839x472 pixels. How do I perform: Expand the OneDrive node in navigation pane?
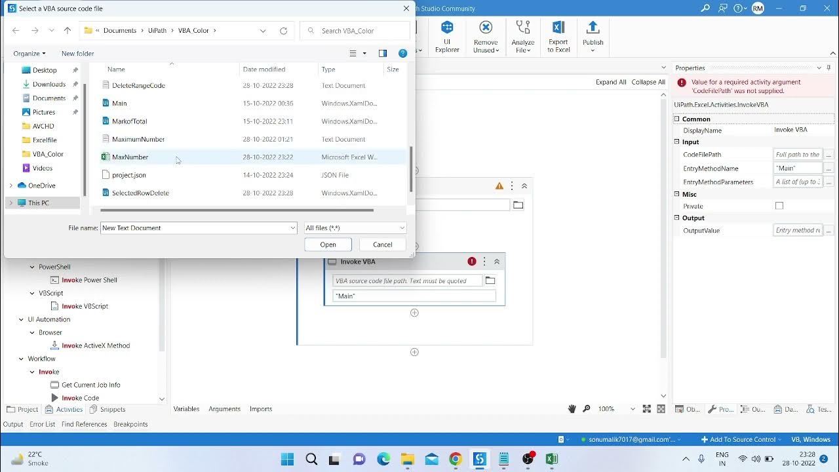10,186
